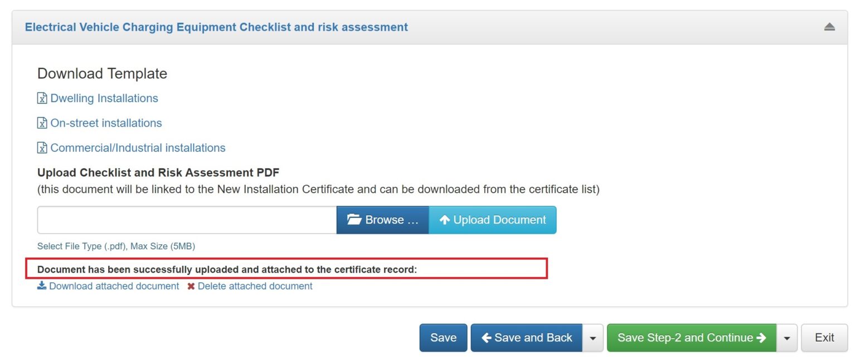Click the download icon beside attached document
This screenshot has width=856, height=363.
42,286
